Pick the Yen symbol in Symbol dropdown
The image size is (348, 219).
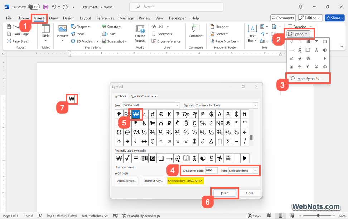point(316,67)
